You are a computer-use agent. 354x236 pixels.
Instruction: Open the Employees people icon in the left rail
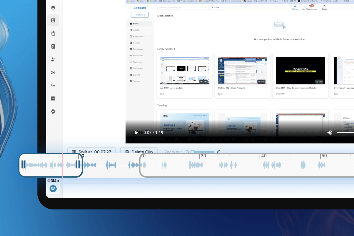(x=53, y=59)
